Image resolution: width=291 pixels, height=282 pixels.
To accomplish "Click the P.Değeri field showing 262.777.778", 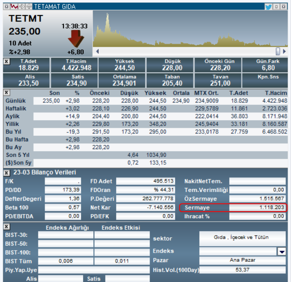I will pyautogui.click(x=145, y=199).
